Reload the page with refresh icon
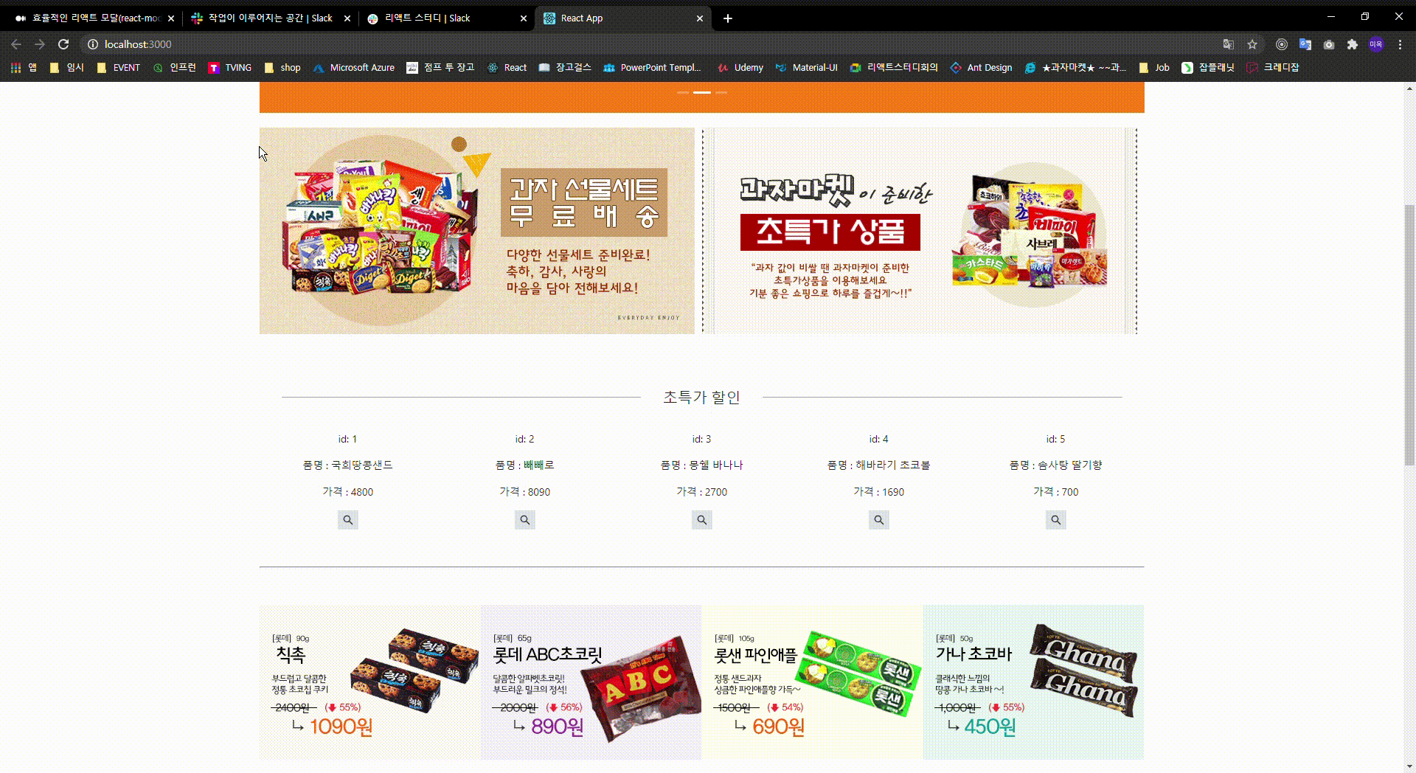Image resolution: width=1416 pixels, height=773 pixels. 63,44
